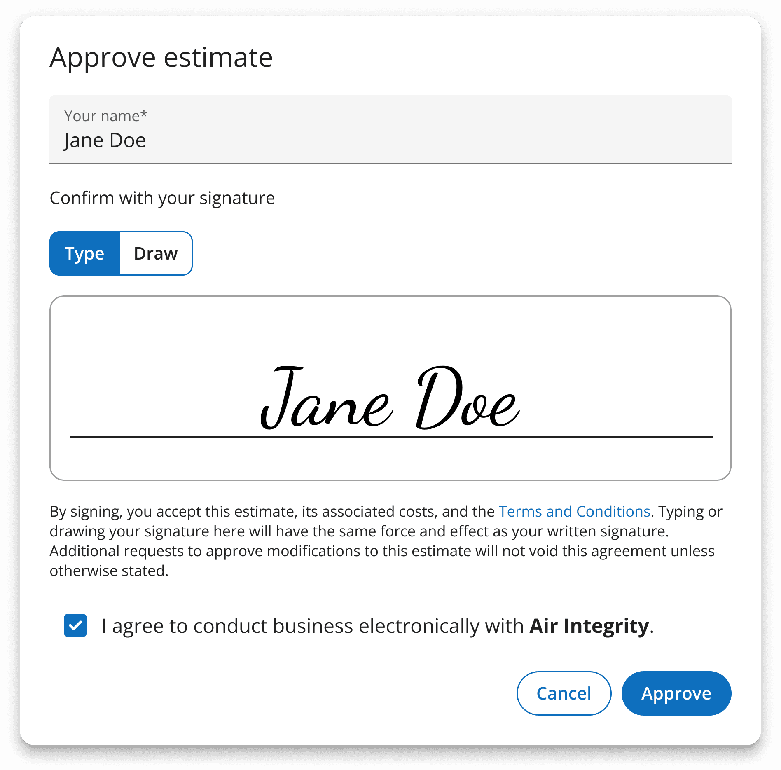The image size is (781, 770).
Task: Click the 'Confirm with your signature' heading
Action: (162, 198)
